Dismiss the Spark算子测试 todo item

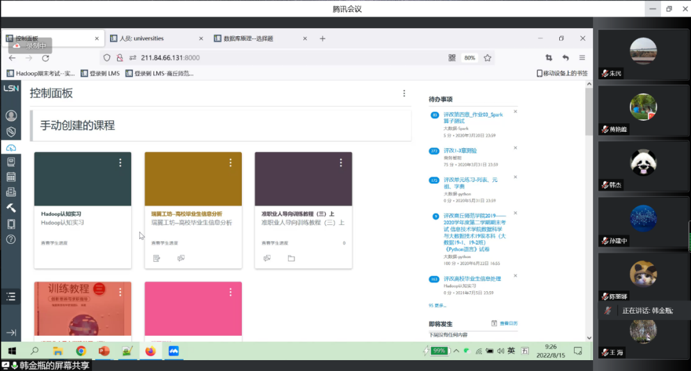515,112
